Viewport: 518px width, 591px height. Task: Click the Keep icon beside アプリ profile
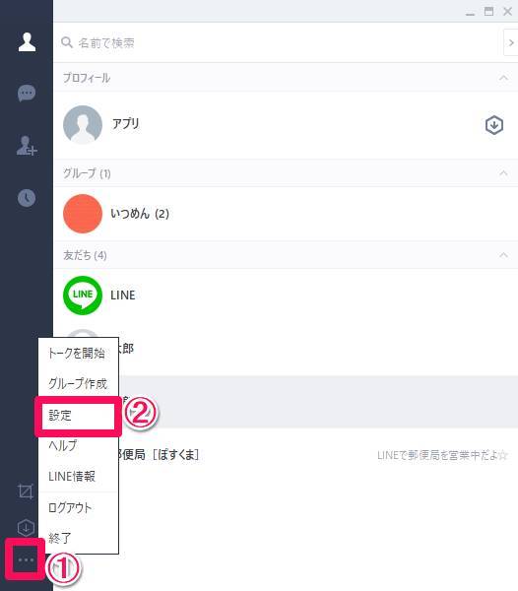[494, 125]
